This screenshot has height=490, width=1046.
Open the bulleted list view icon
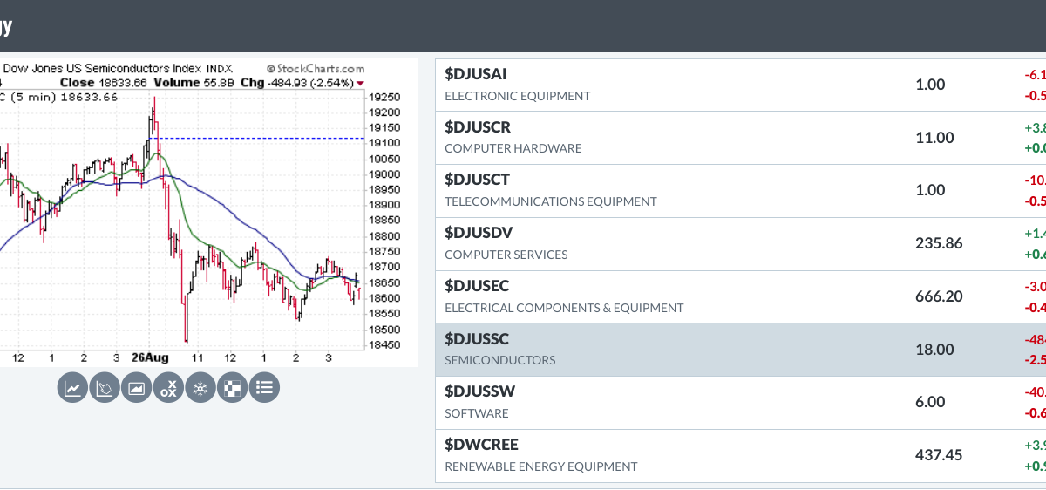[x=264, y=388]
